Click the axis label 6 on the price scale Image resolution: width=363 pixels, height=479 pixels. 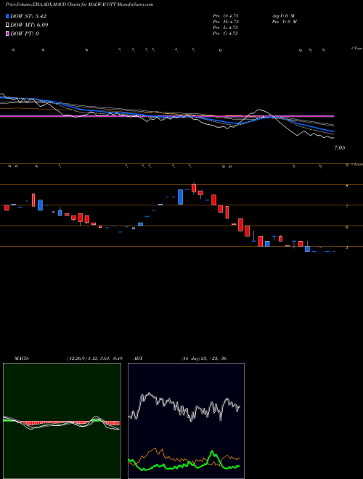click(347, 227)
